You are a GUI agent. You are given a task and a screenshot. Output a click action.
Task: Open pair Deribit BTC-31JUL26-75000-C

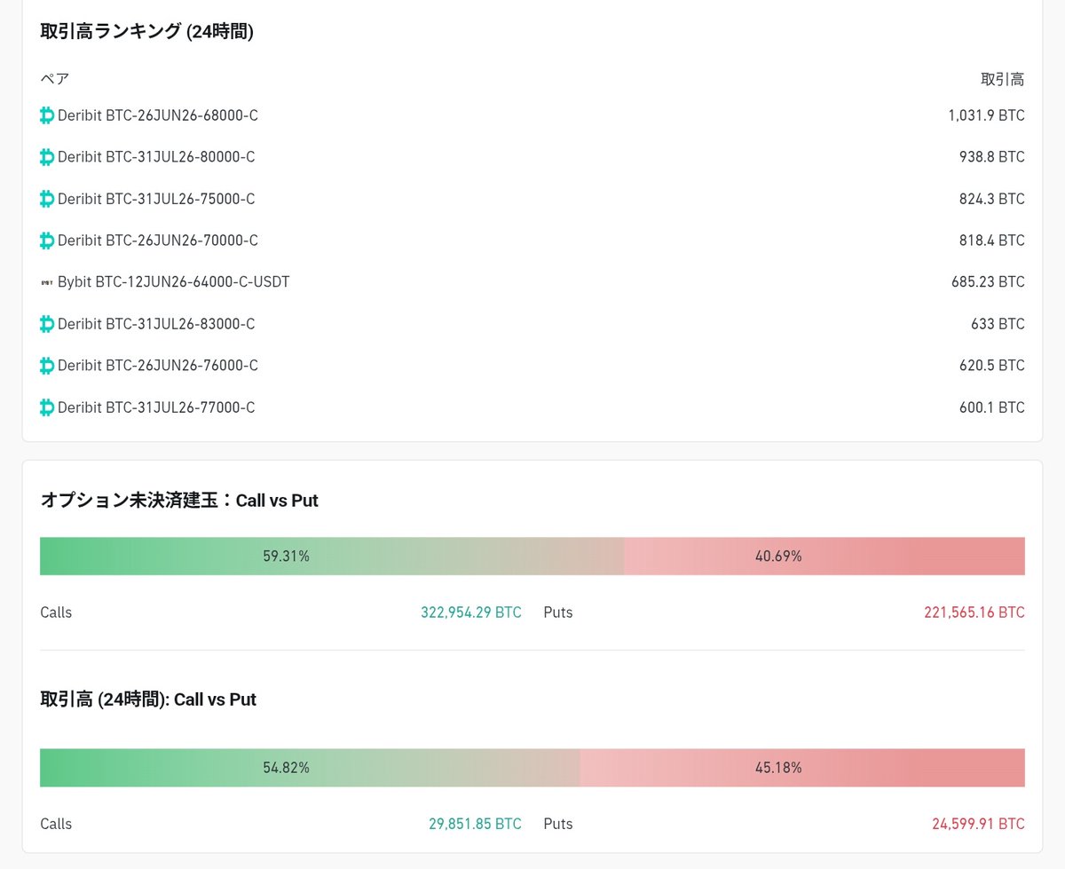pos(156,199)
